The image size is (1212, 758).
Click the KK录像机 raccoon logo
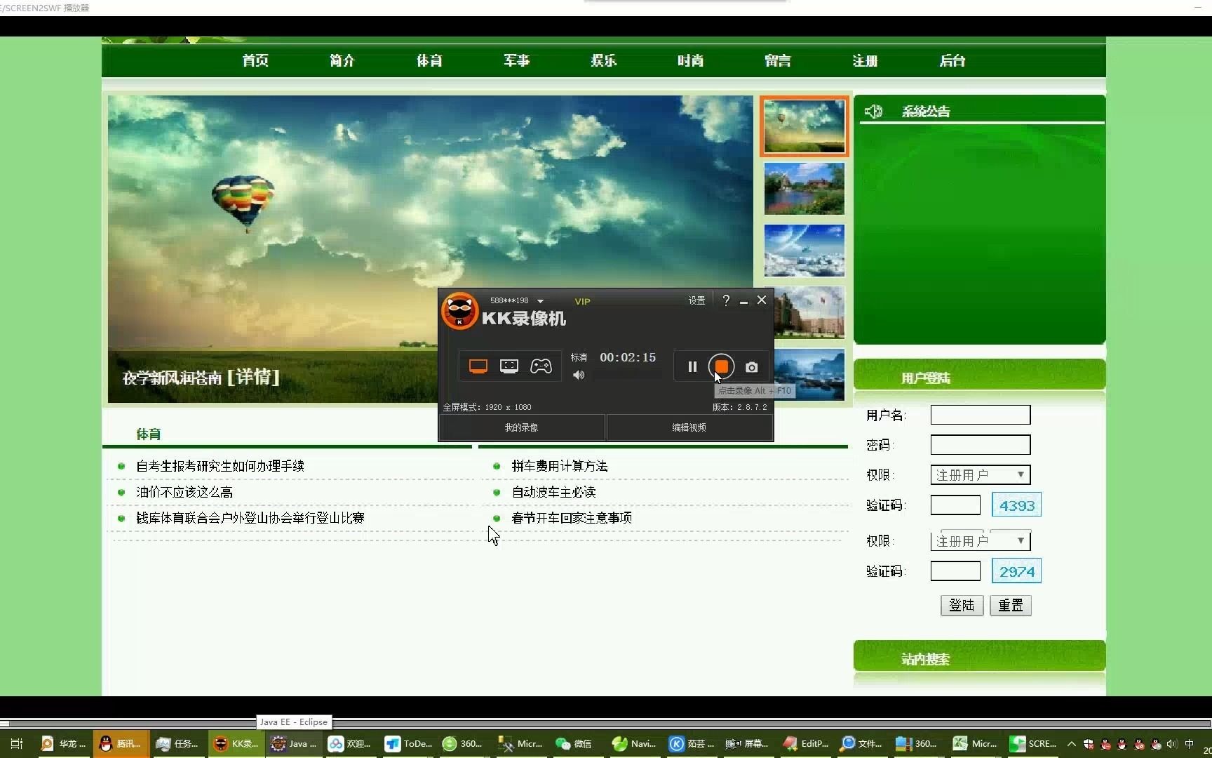pos(459,310)
